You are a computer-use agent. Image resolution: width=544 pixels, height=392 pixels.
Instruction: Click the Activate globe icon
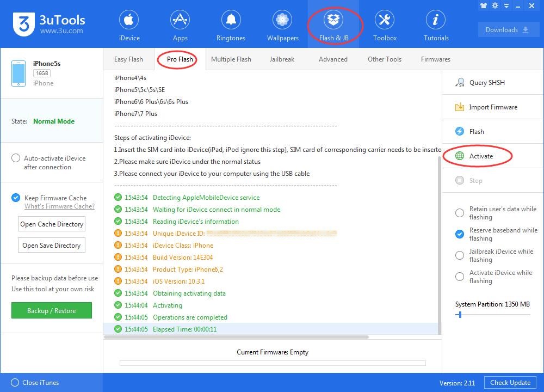(460, 156)
